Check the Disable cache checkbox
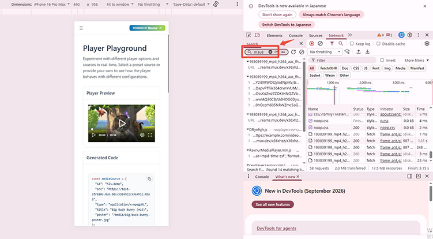Viewport: 433px width, 239px height. [x=378, y=43]
